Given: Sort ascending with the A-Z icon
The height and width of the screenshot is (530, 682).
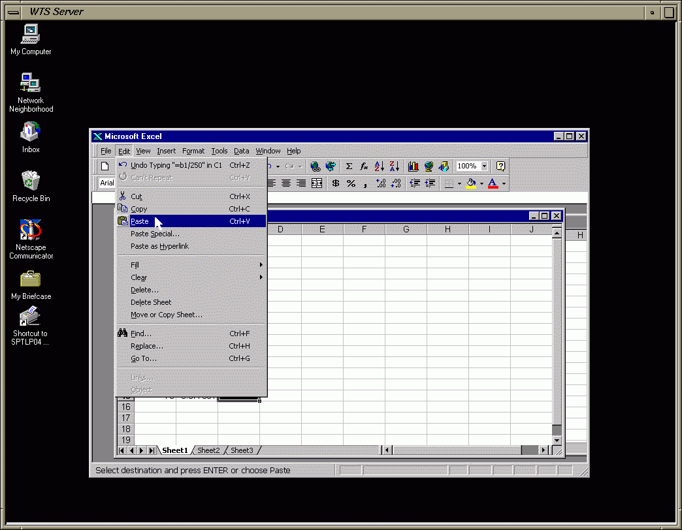Looking at the screenshot, I should [x=380, y=166].
